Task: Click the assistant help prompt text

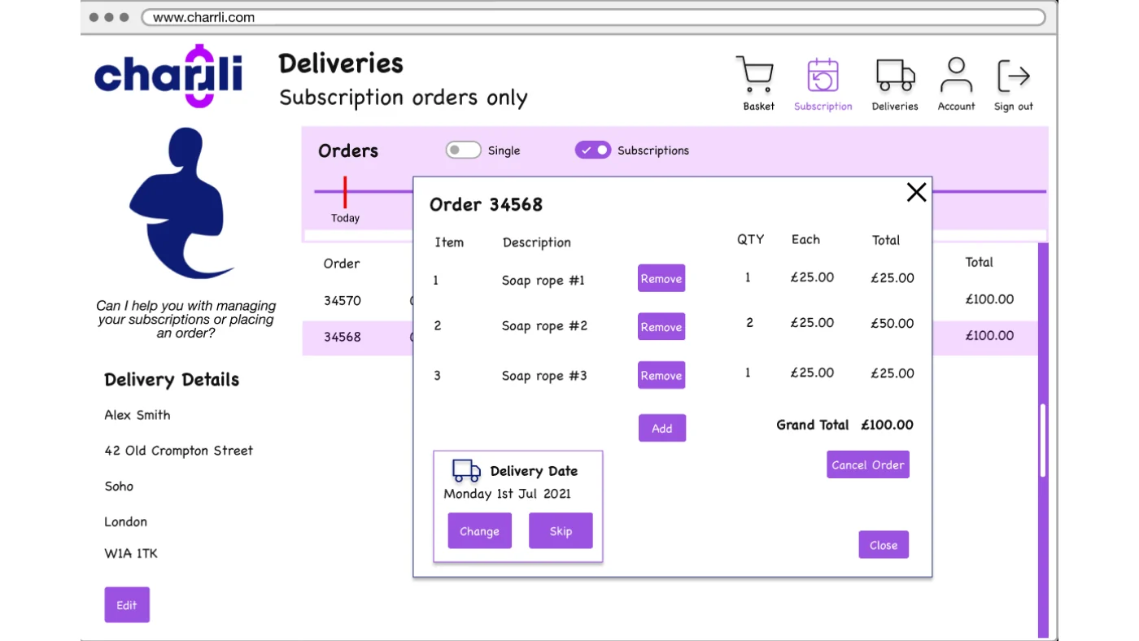Action: [x=186, y=319]
